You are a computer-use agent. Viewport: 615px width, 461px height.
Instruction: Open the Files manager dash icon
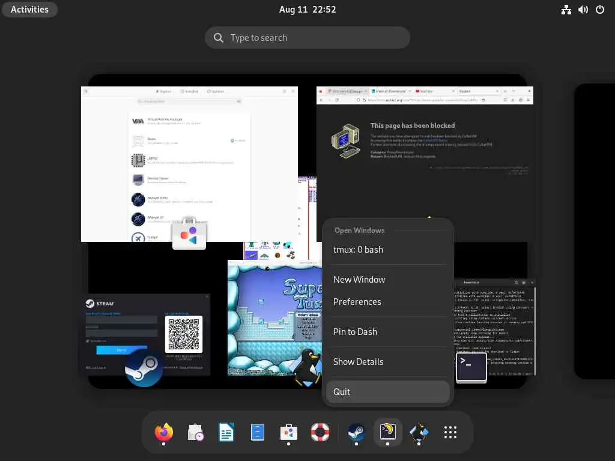(258, 432)
